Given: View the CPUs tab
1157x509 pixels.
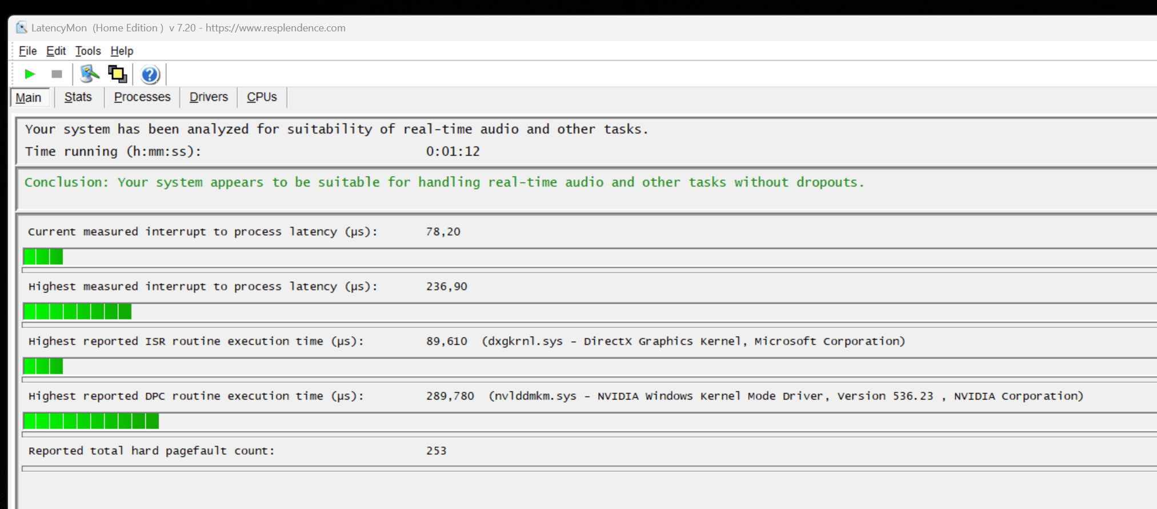Looking at the screenshot, I should [262, 97].
